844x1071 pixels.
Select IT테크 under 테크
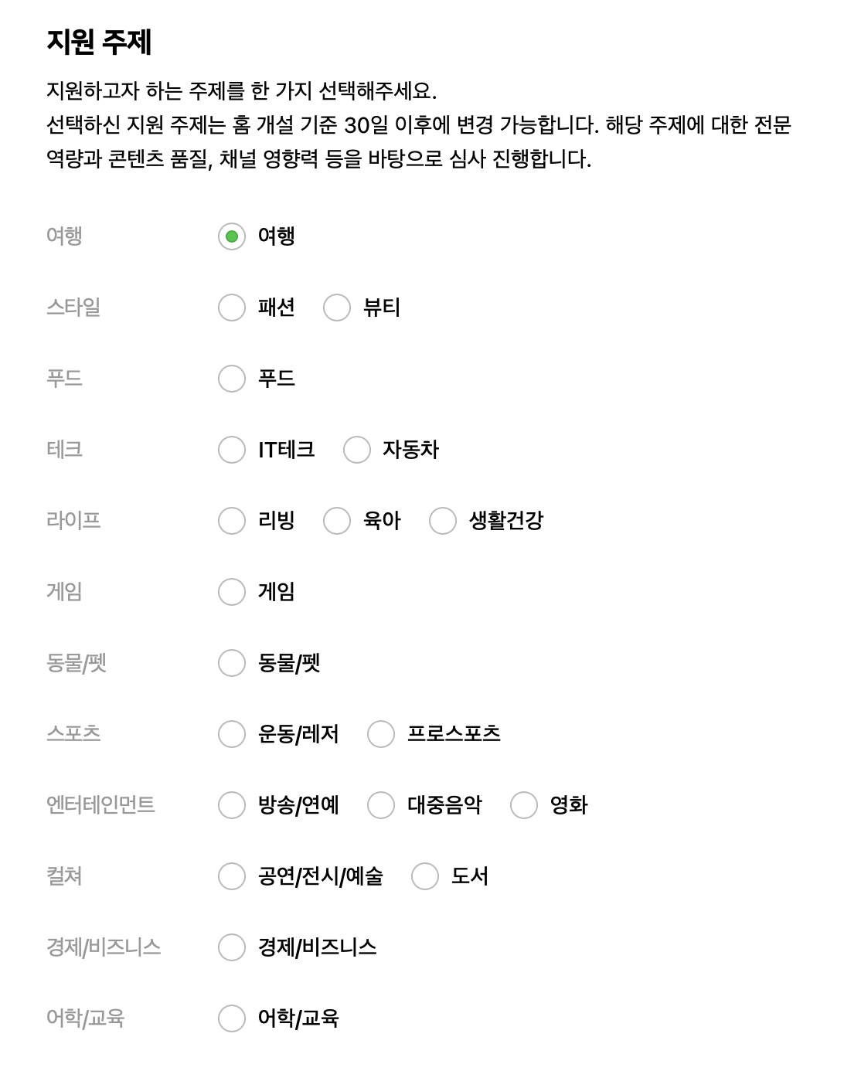[x=231, y=450]
